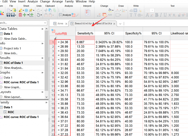Click the Redo arrow icon
Viewport: 188px width, 136px height.
38,10
